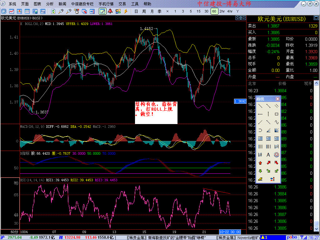
Task: Select the 4hr period
Action: pyautogui.click(x=230, y=12)
